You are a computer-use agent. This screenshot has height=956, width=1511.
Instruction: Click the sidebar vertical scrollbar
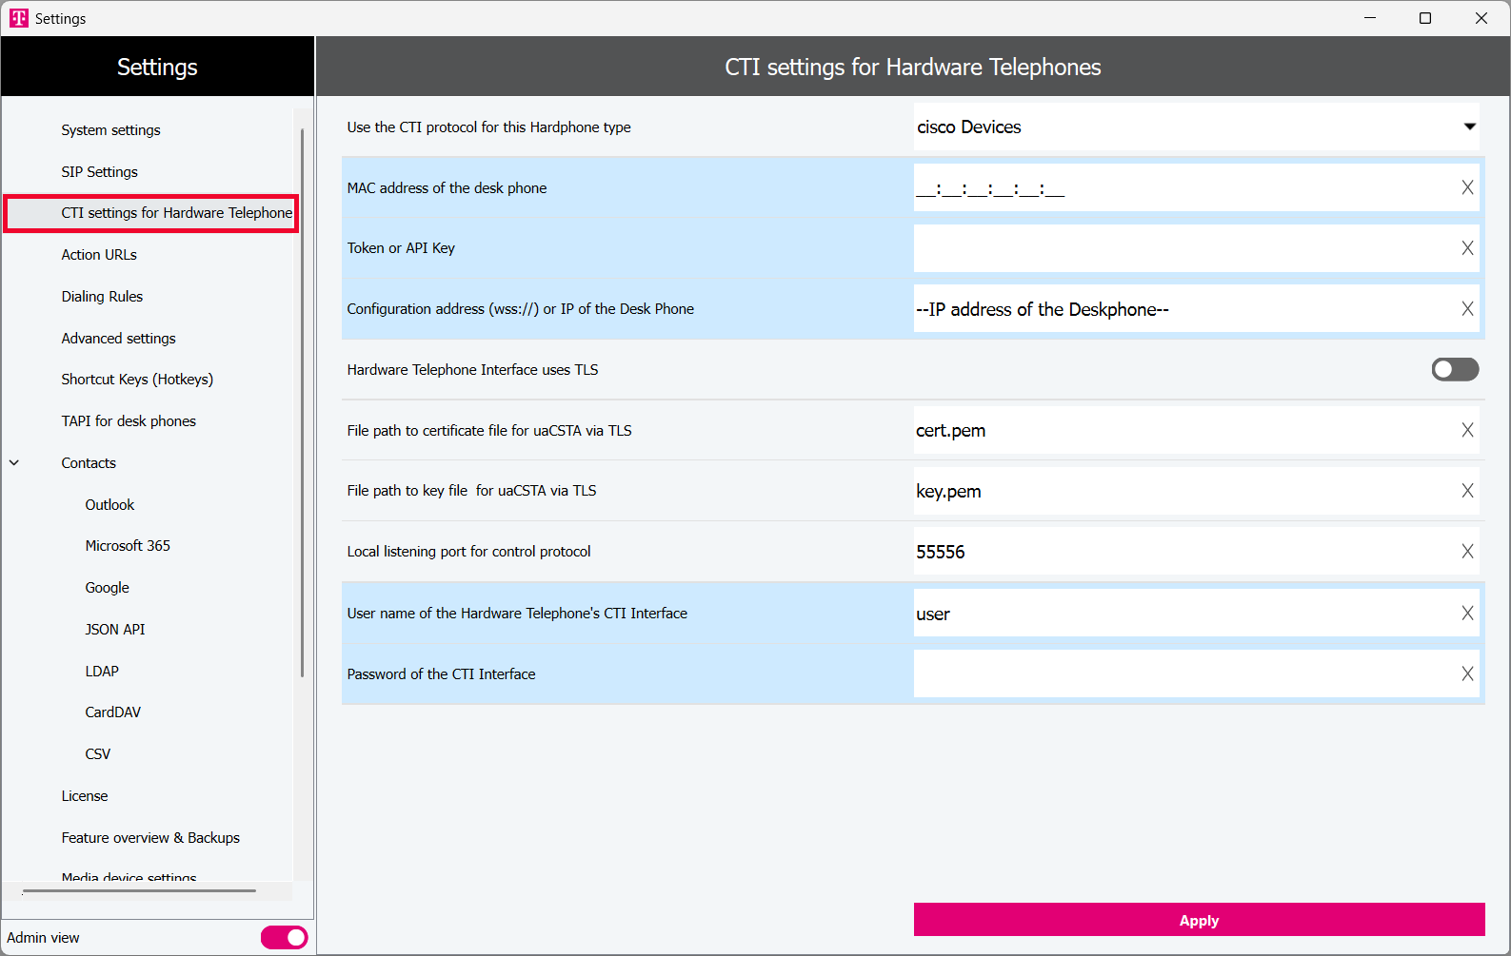[302, 400]
